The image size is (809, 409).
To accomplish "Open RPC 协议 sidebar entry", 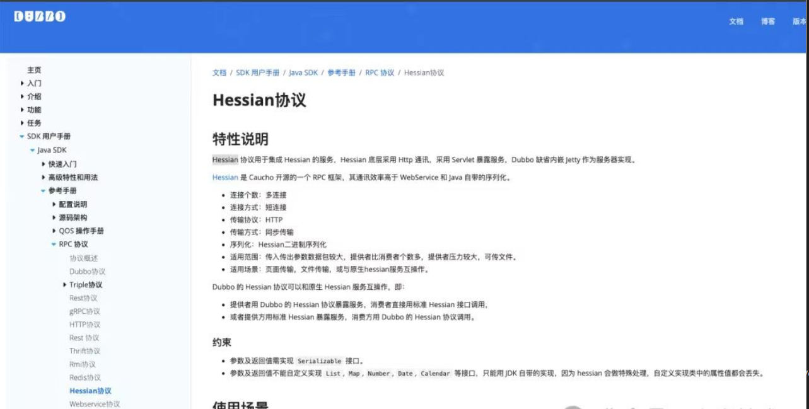I will pyautogui.click(x=74, y=244).
